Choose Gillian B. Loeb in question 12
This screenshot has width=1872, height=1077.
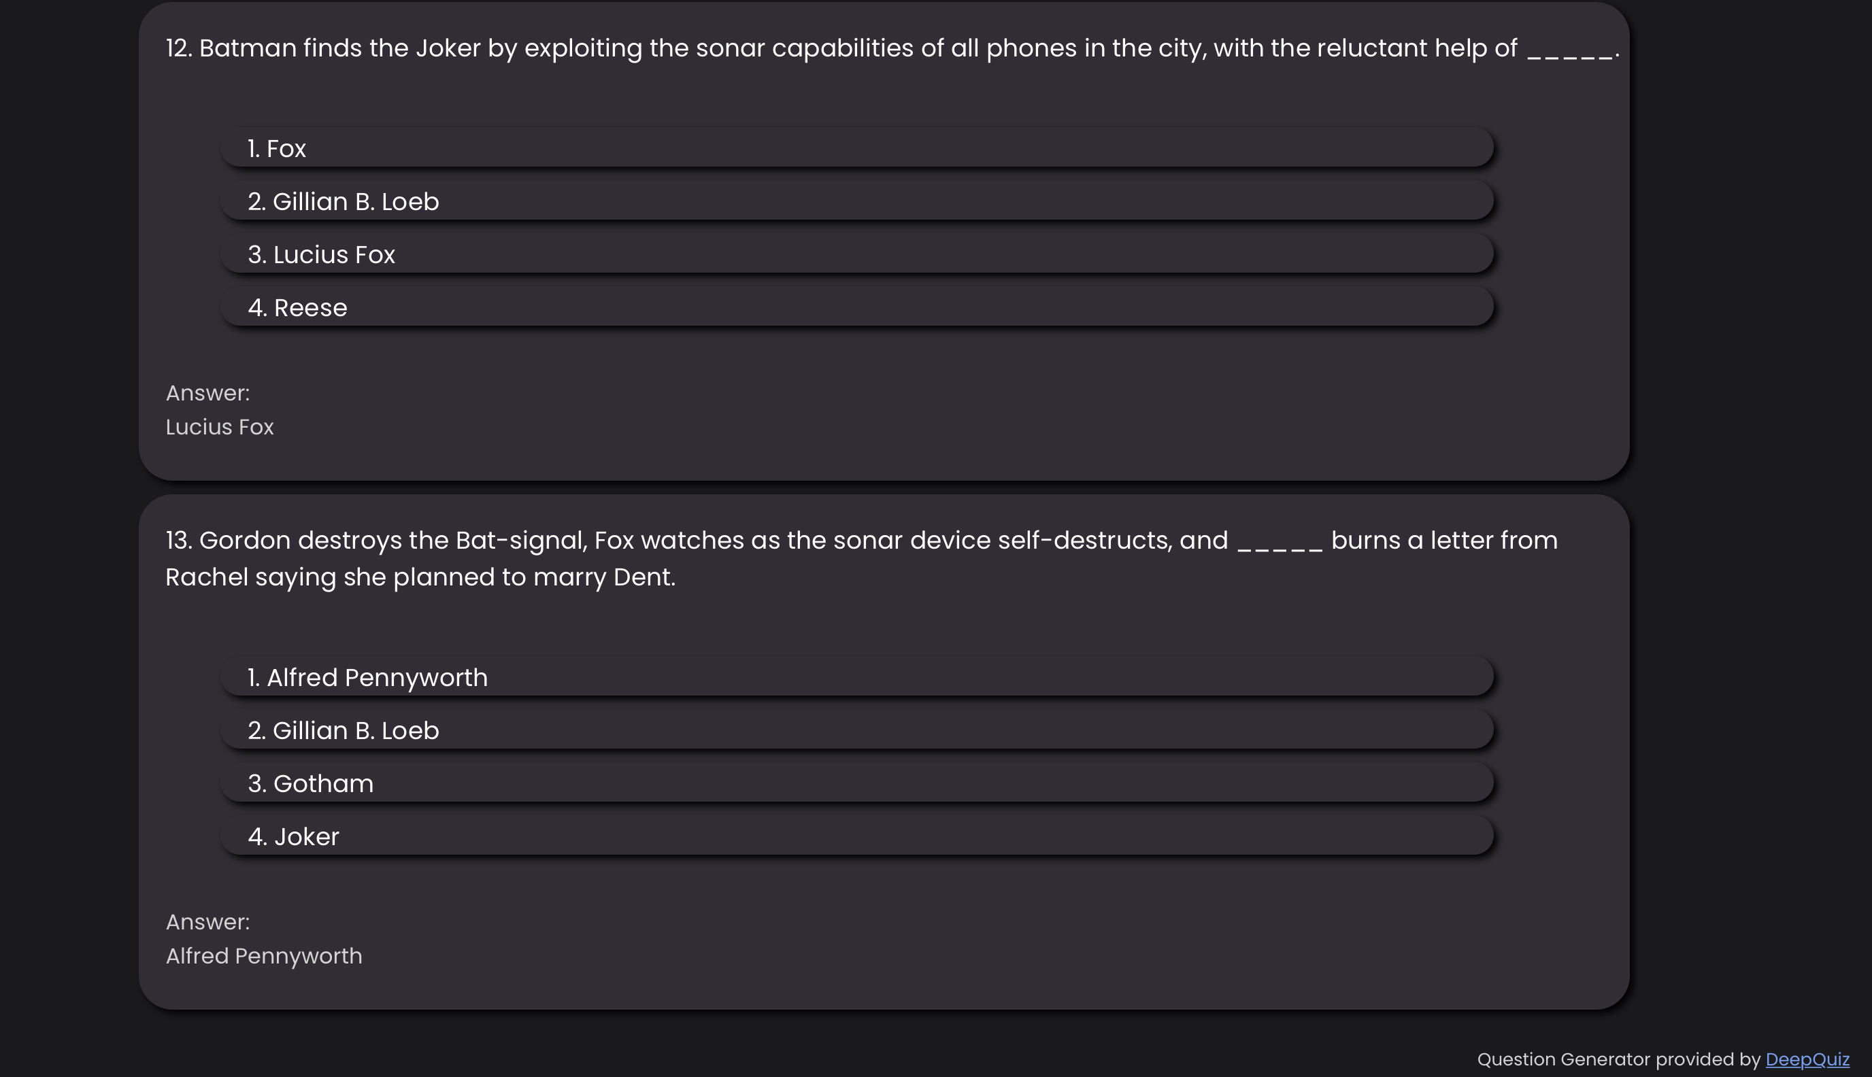point(857,201)
